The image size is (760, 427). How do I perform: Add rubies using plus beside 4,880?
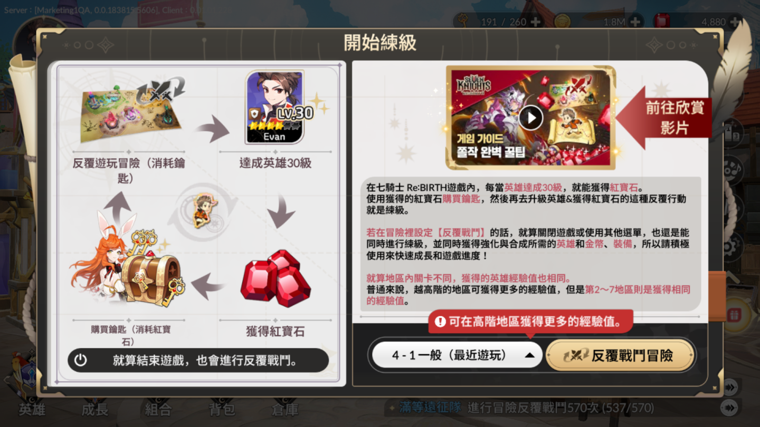(x=734, y=22)
